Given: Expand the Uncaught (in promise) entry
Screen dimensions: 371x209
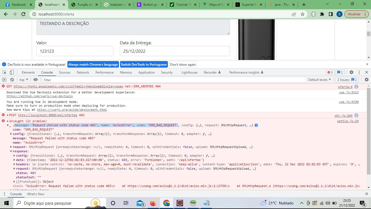Looking at the screenshot, I should tap(8, 121).
